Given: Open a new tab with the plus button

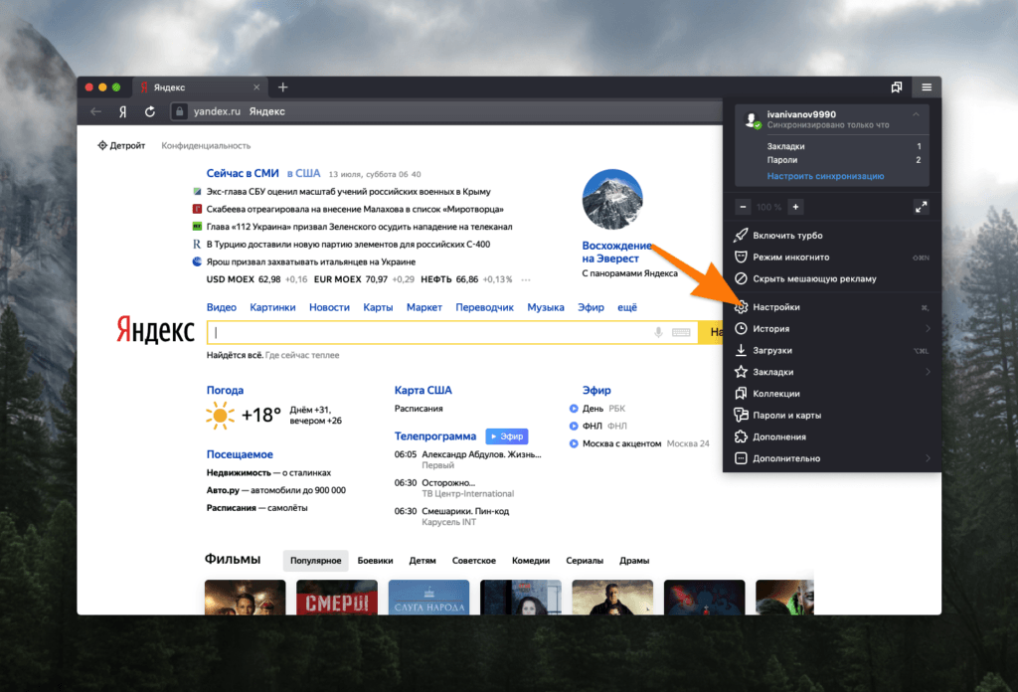Looking at the screenshot, I should [x=283, y=86].
